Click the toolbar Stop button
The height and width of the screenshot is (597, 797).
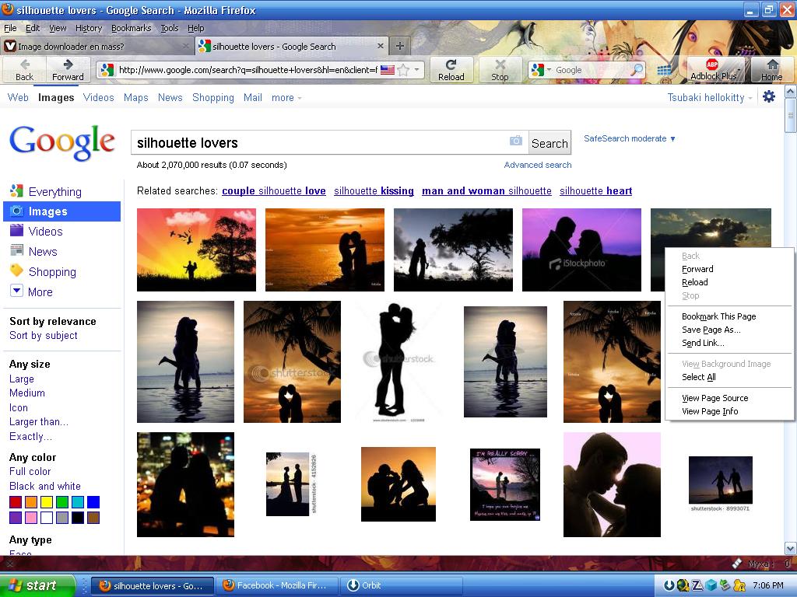(x=500, y=69)
